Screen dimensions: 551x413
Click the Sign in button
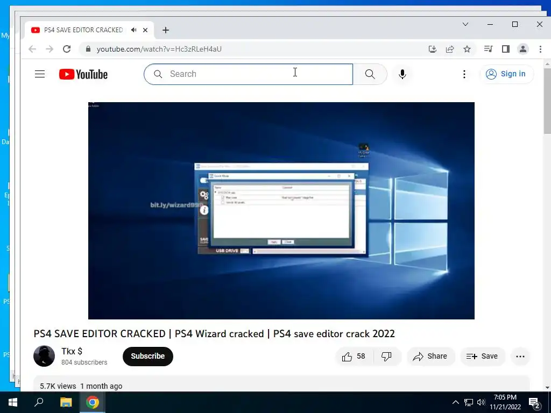[506, 74]
